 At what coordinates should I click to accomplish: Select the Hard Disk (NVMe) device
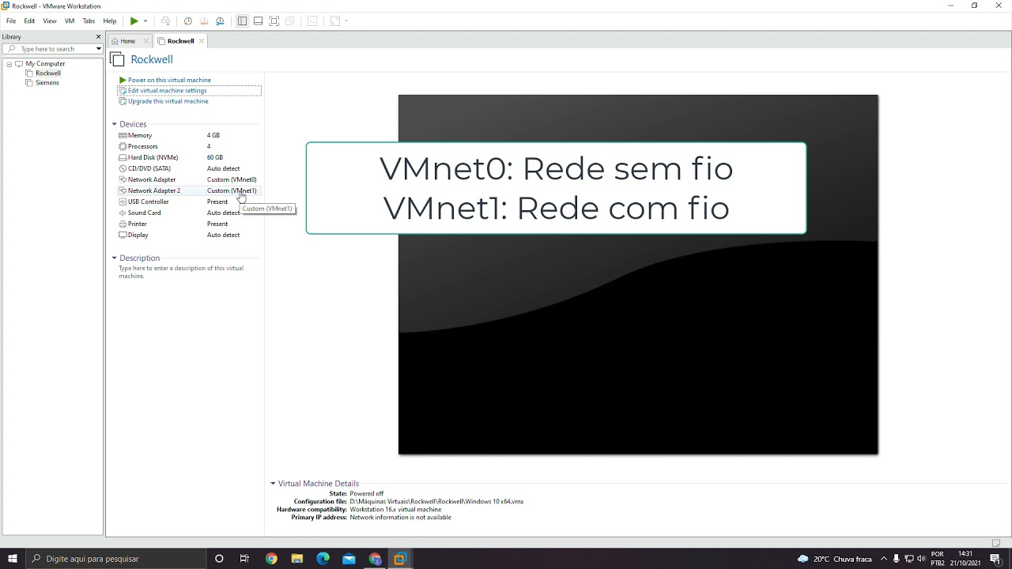point(188,157)
